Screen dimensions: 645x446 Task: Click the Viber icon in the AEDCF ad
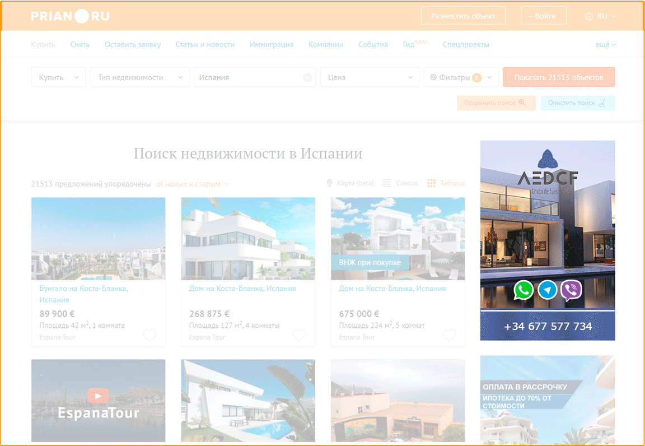[x=571, y=290]
